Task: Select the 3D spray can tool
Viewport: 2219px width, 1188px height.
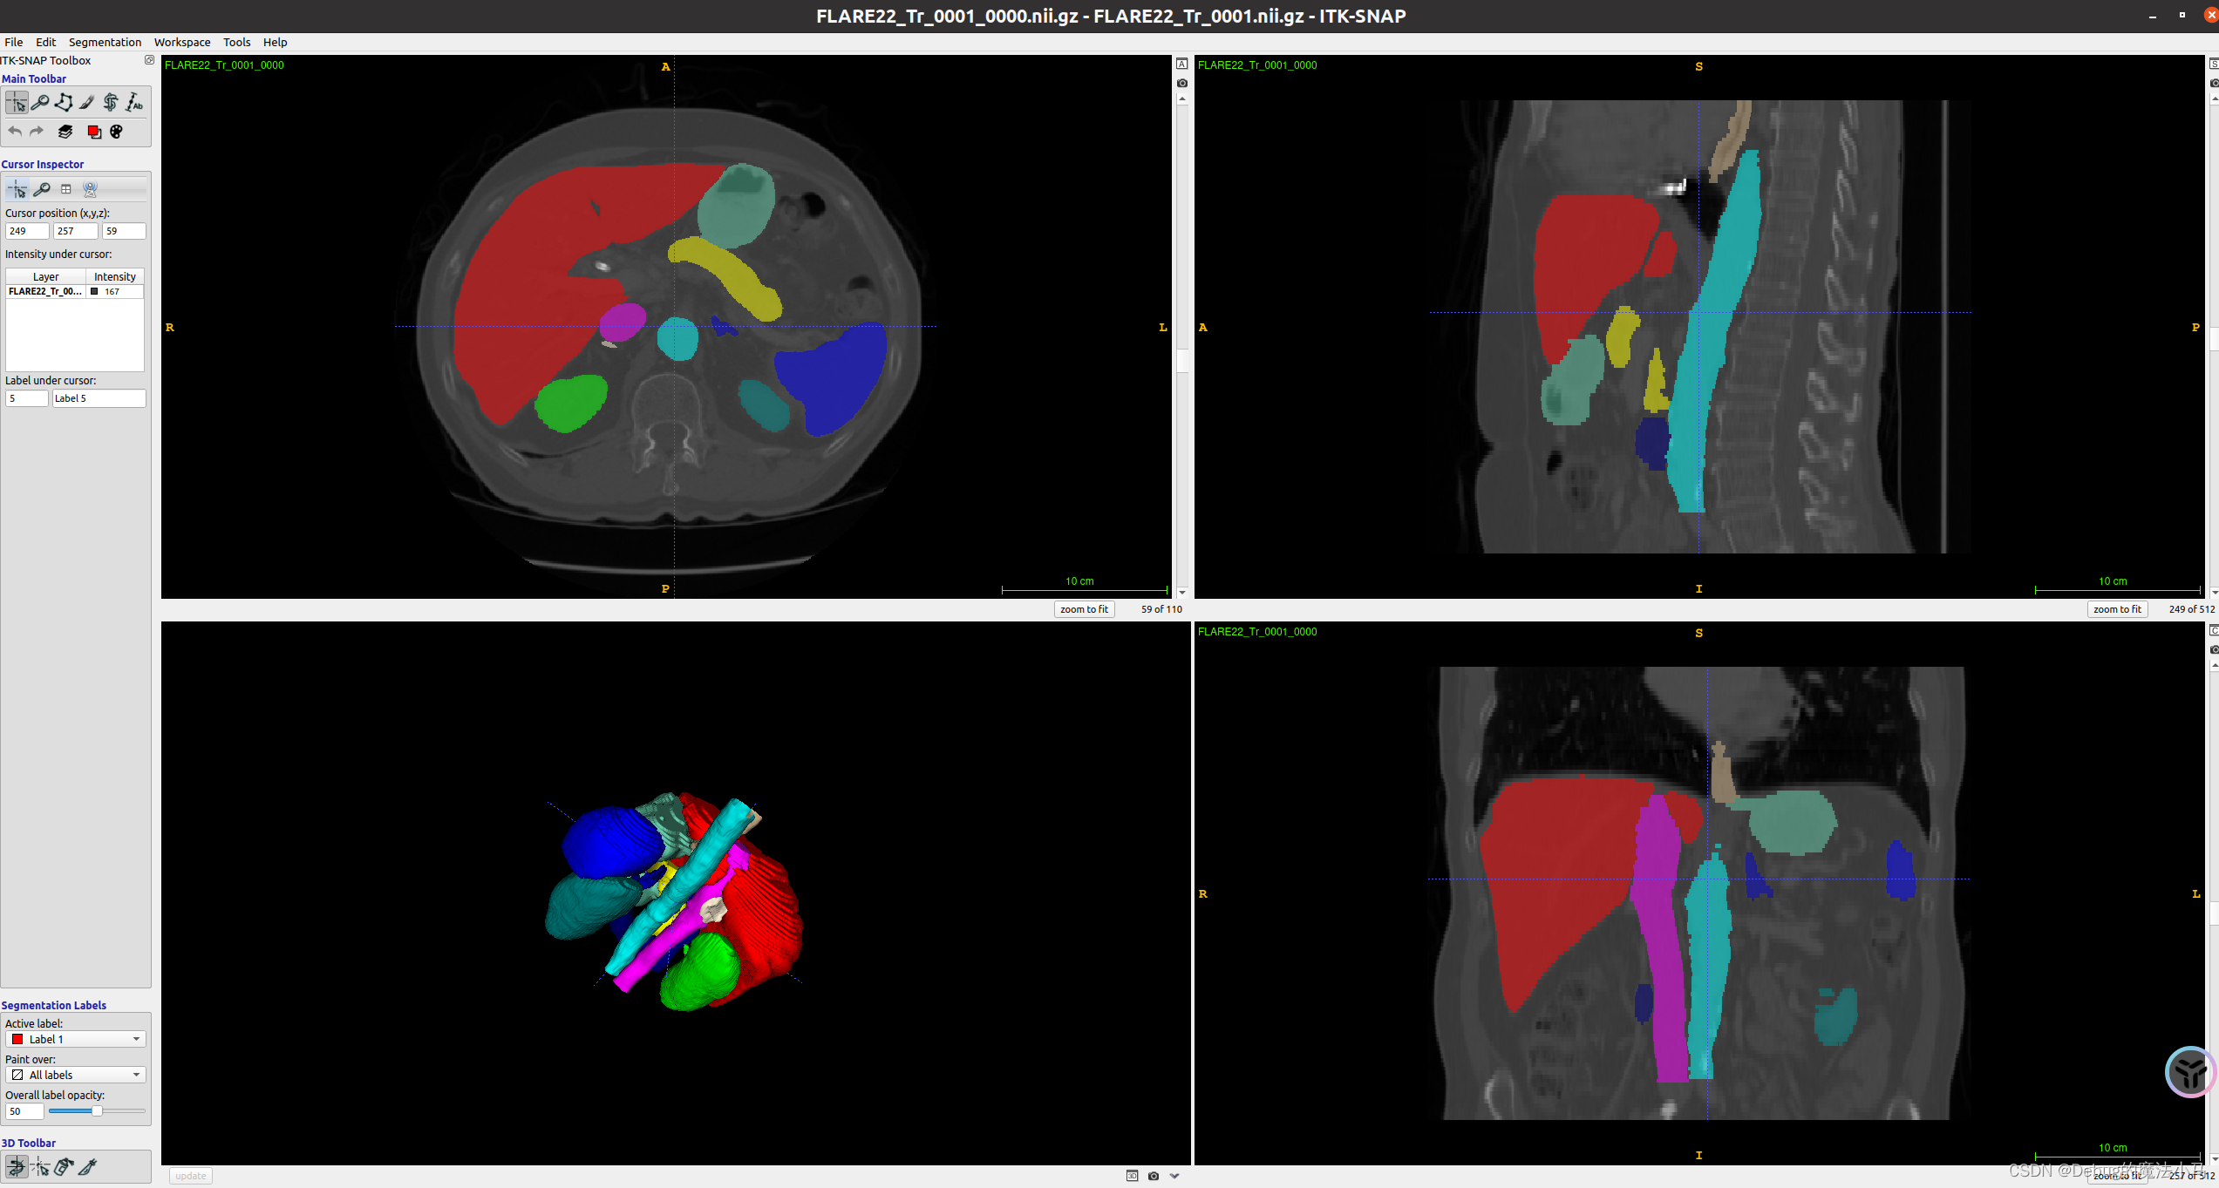Action: (64, 1166)
